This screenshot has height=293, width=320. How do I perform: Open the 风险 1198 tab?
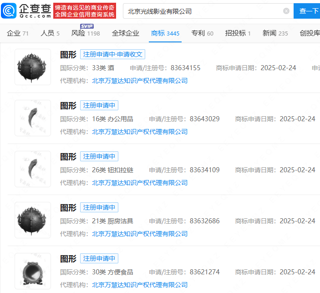[86, 33]
